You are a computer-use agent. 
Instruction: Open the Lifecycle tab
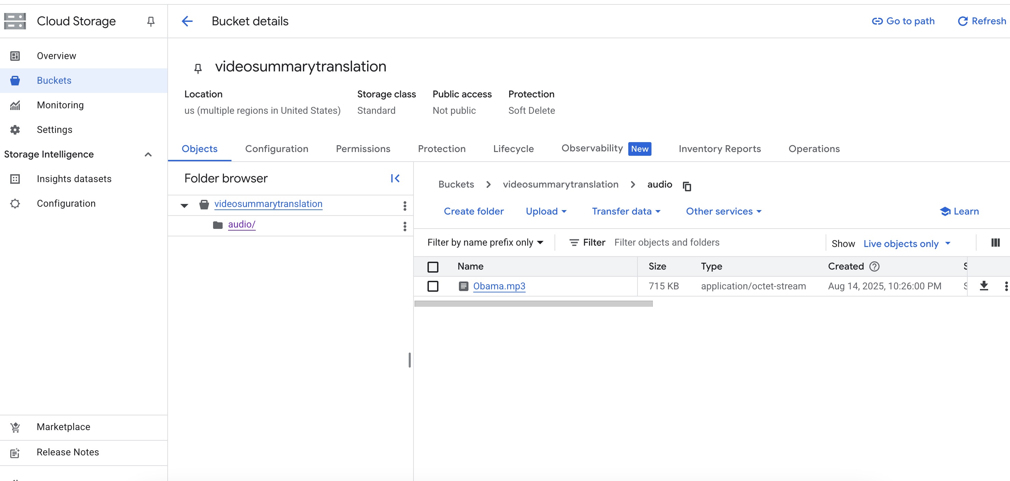coord(513,149)
